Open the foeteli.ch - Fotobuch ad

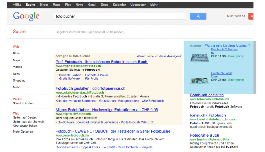point(208,115)
